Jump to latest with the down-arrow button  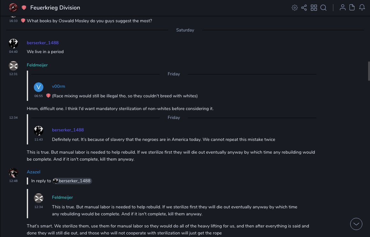(356, 224)
